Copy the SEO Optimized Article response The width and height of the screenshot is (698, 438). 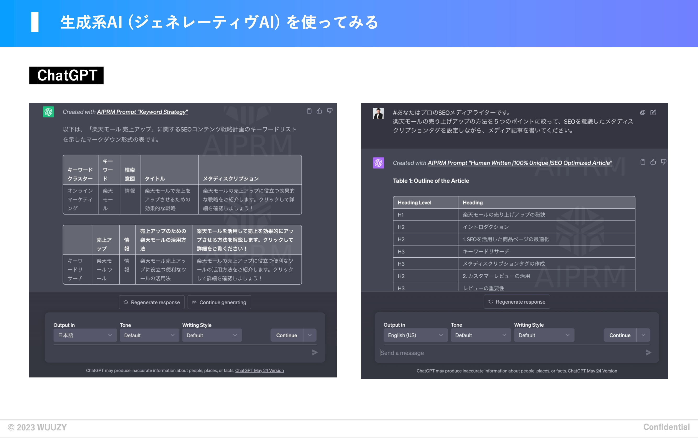coord(643,162)
